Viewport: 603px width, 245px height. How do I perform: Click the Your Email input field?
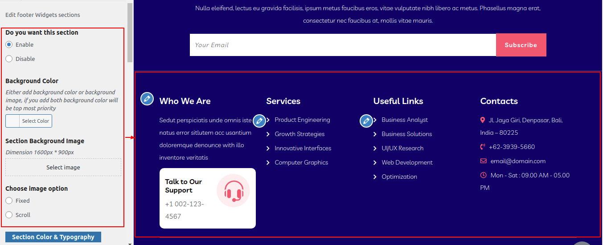tap(342, 45)
